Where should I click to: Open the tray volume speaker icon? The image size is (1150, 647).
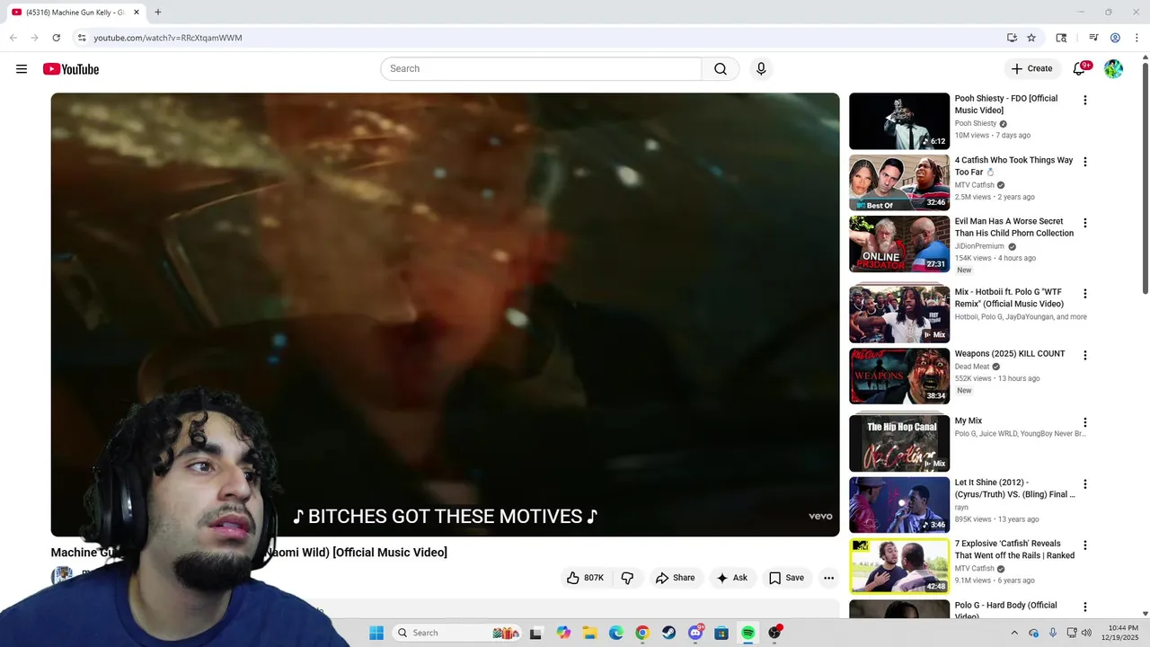pyautogui.click(x=1087, y=633)
